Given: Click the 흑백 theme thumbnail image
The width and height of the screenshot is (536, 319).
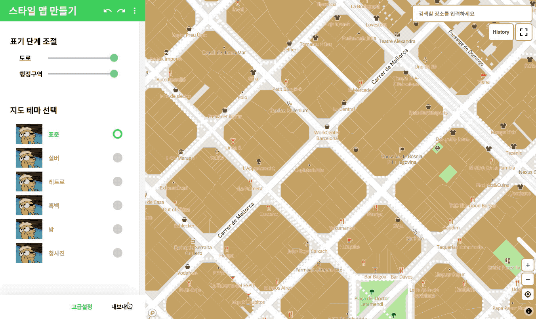Looking at the screenshot, I should coord(29,205).
